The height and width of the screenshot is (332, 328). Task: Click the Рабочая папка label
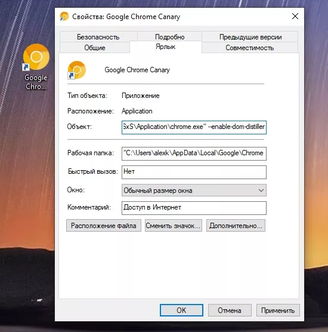91,153
